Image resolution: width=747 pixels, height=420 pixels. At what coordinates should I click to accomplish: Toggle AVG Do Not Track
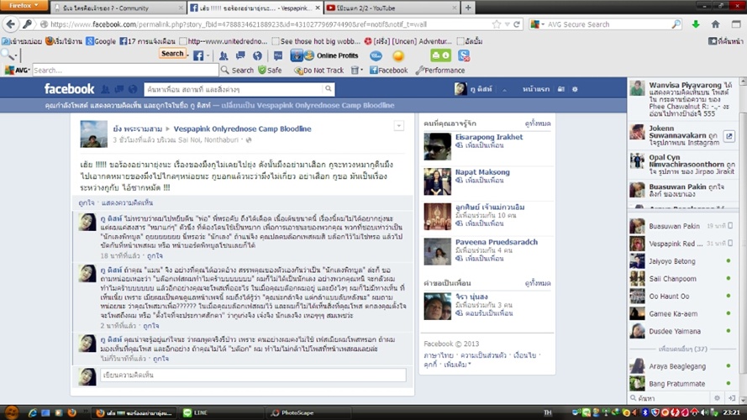tap(318, 70)
